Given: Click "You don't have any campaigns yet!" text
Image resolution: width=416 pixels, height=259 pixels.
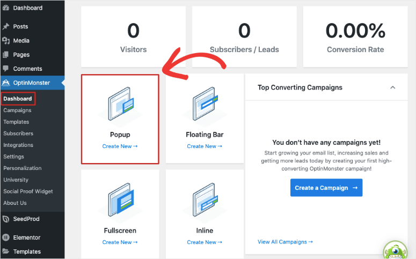Looking at the screenshot, I should point(326,143).
